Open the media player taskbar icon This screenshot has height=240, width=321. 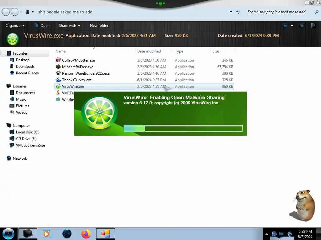46,234
